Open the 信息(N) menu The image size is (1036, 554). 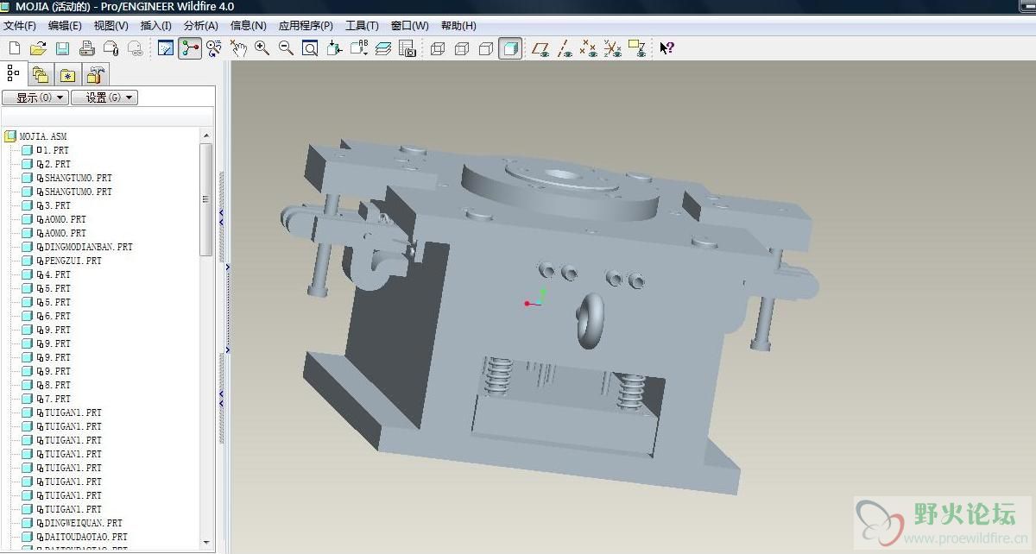coord(249,26)
